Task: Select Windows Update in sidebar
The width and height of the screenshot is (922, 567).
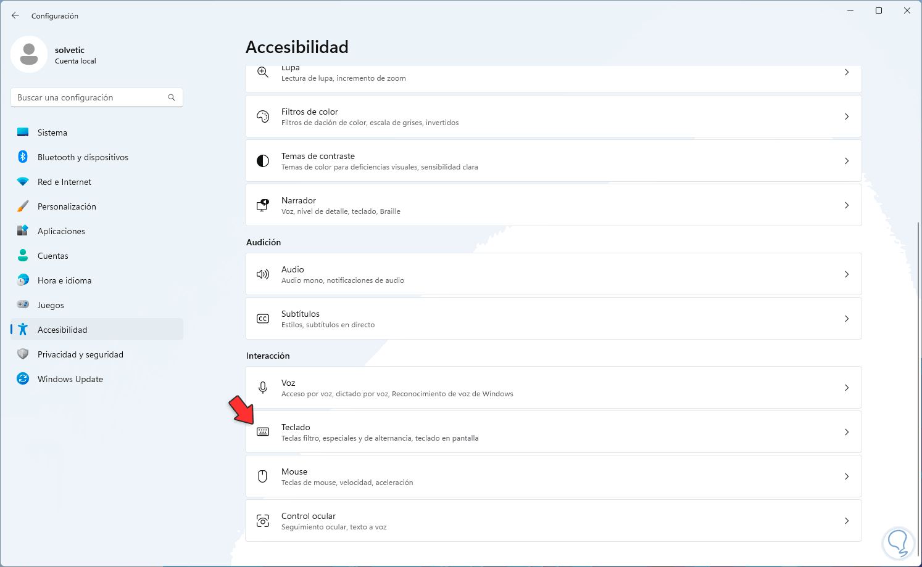Action: tap(70, 379)
